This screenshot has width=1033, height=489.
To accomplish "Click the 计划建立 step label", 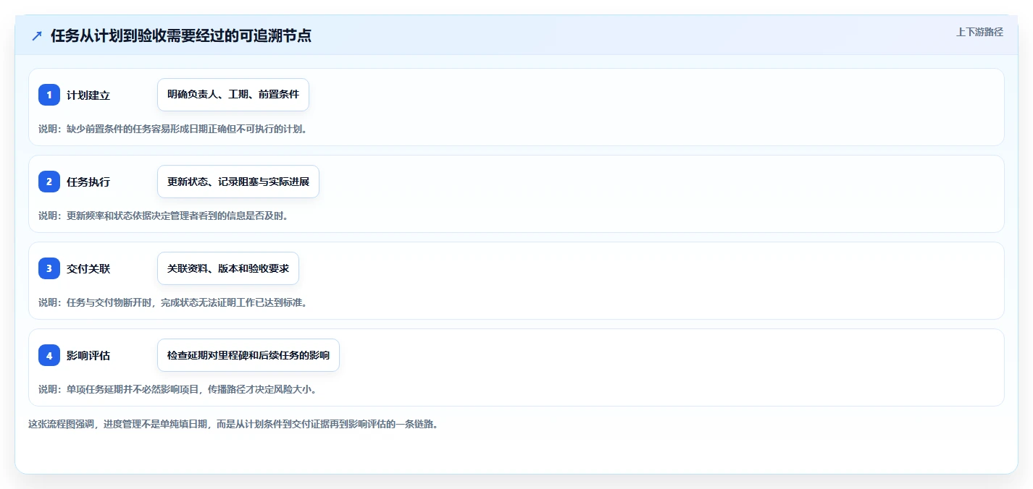I will (88, 95).
